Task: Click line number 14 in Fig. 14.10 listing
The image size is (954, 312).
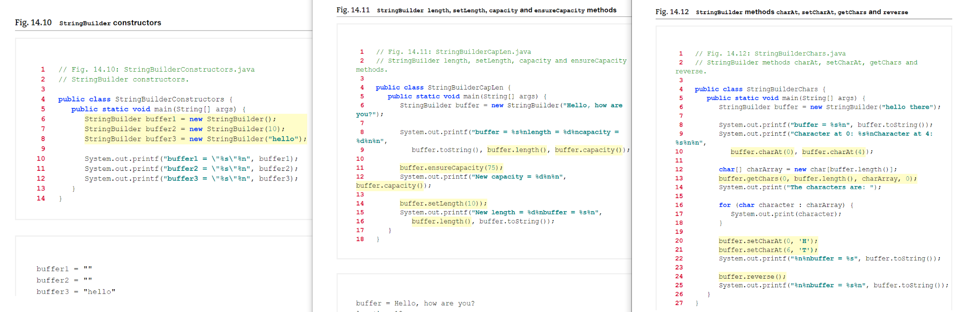Action: (41, 198)
